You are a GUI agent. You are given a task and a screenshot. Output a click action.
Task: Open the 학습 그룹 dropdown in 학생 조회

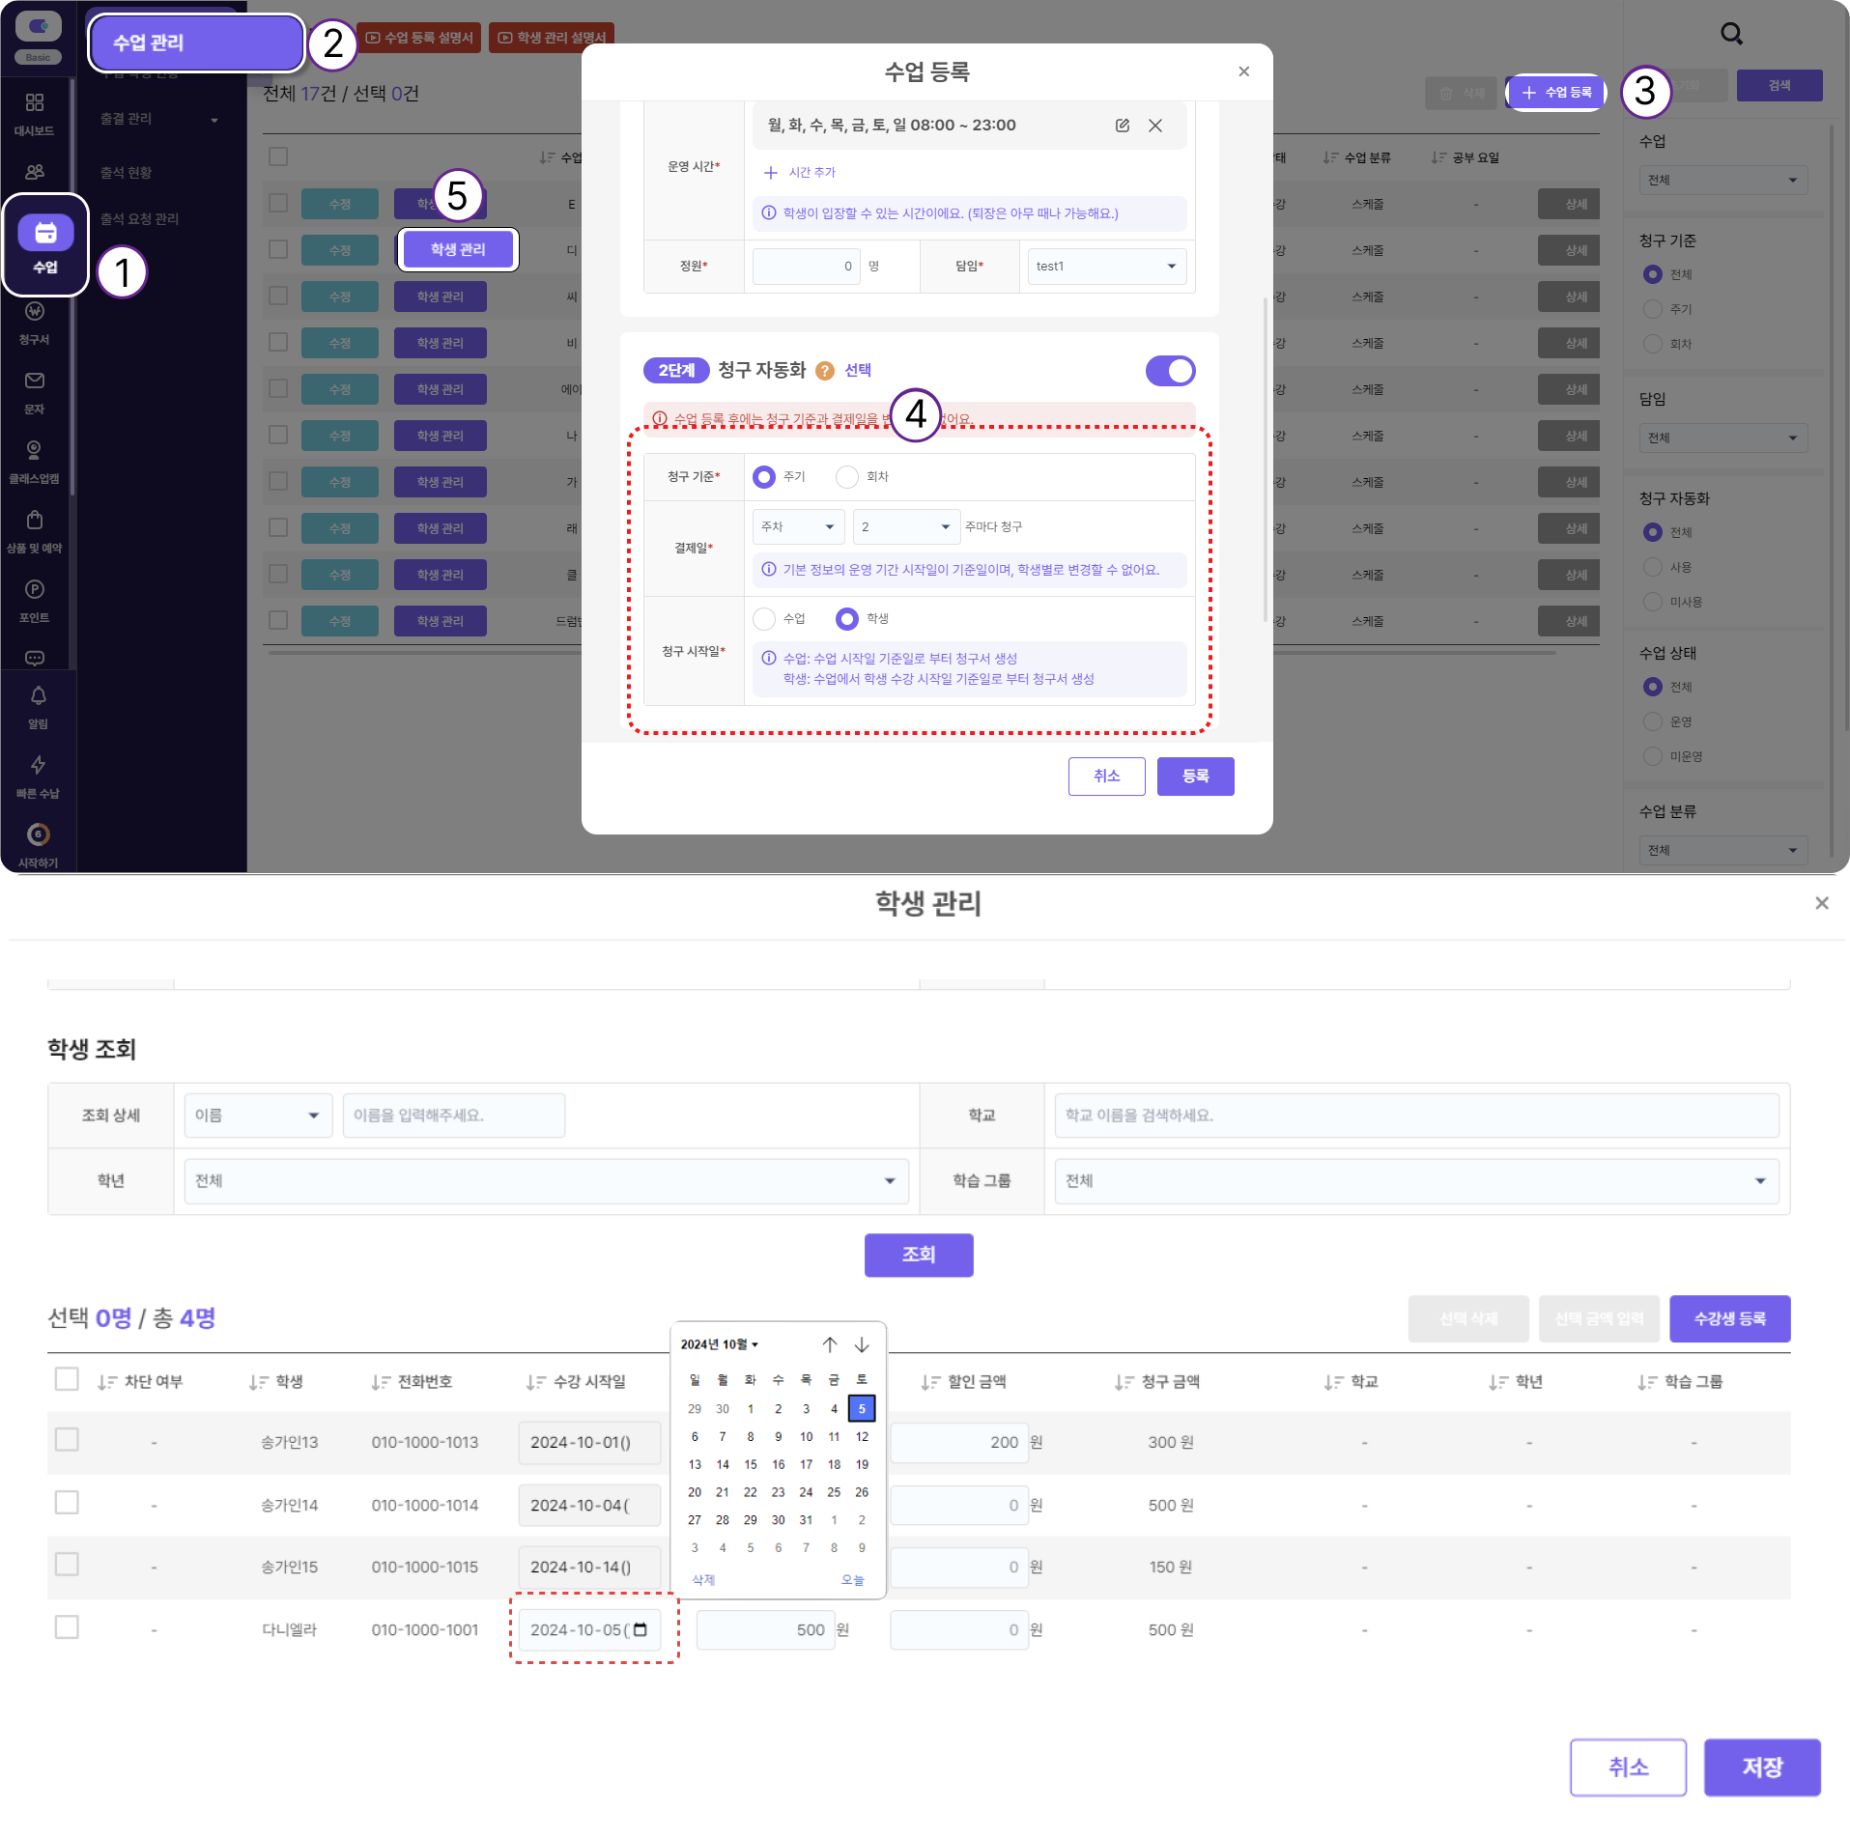coord(1416,1181)
